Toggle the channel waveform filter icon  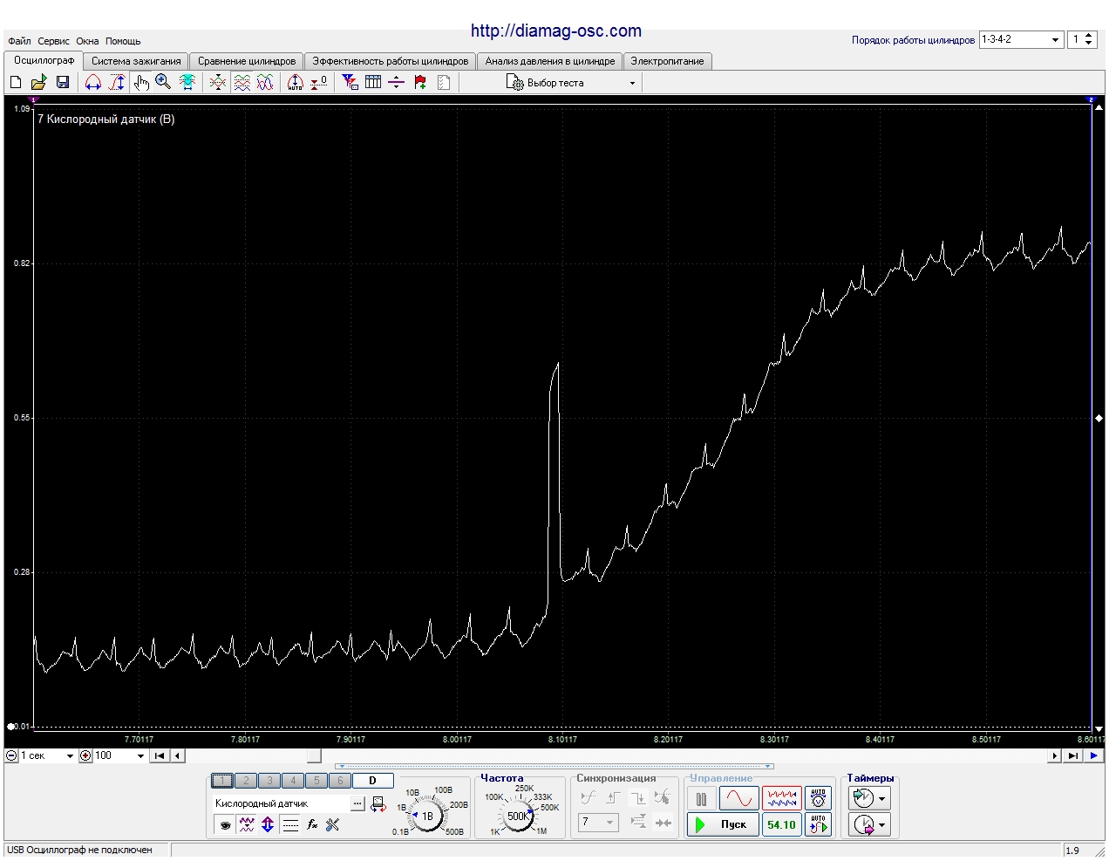click(x=247, y=824)
